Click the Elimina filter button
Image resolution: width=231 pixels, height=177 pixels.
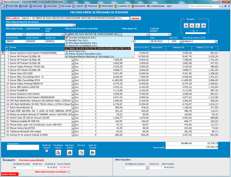[x=135, y=18]
